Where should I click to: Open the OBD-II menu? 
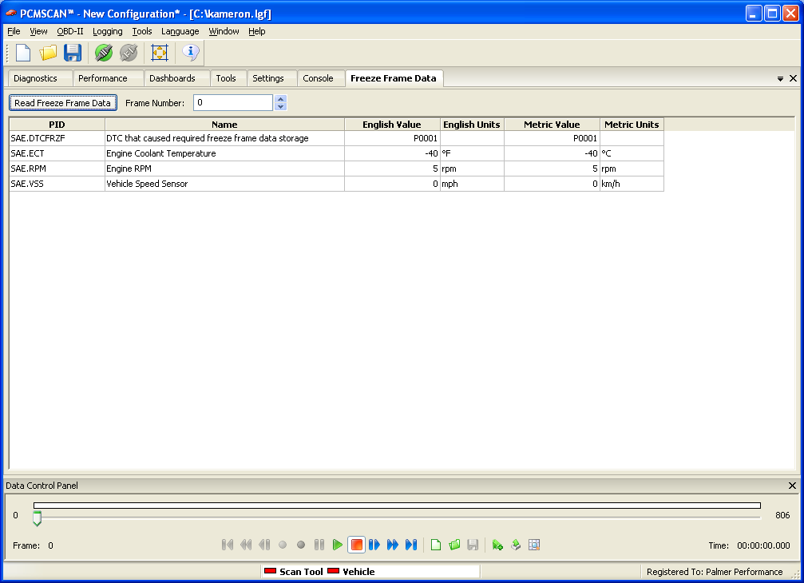click(69, 31)
